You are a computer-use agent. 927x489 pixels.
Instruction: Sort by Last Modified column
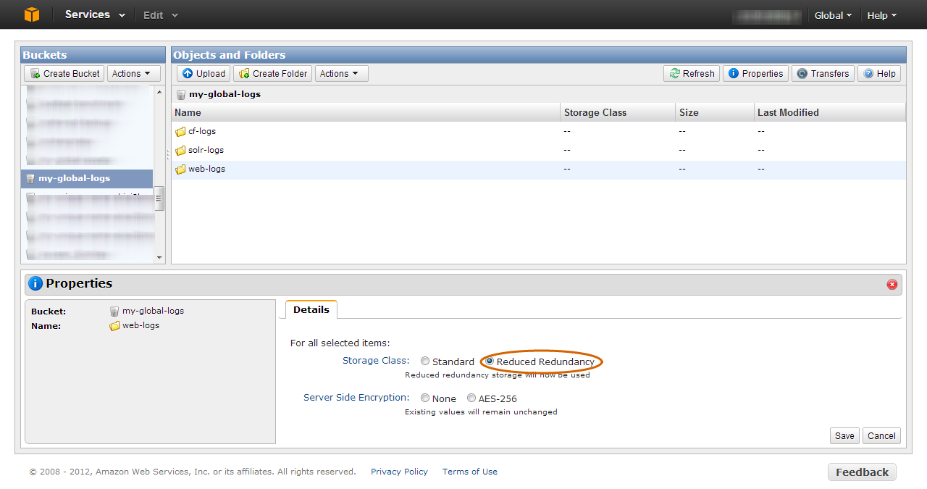tap(830, 112)
